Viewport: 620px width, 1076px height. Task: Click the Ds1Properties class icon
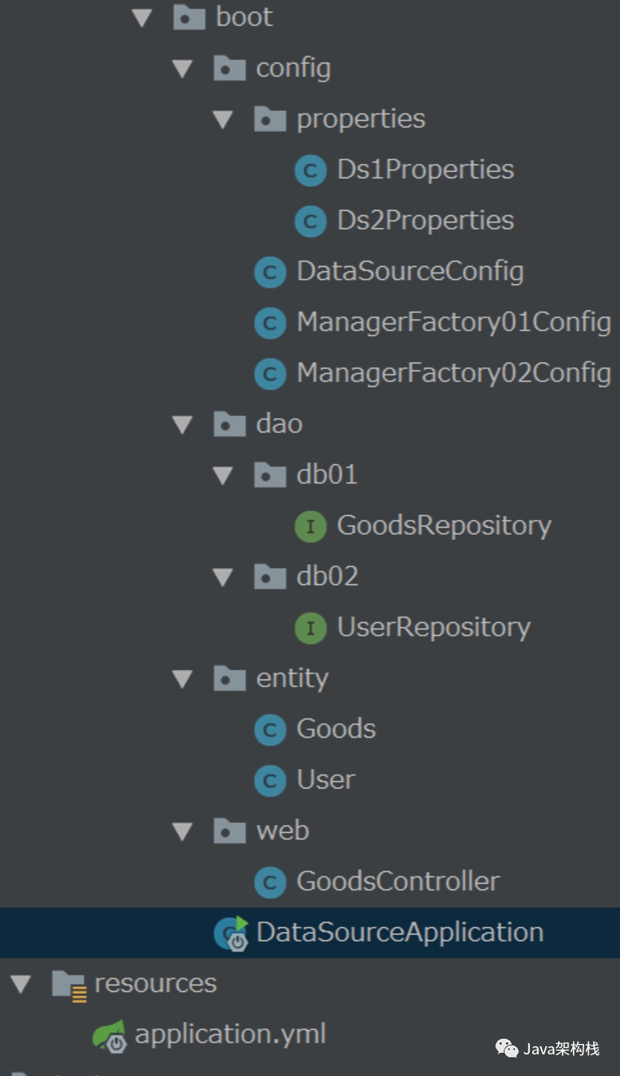pyautogui.click(x=311, y=171)
